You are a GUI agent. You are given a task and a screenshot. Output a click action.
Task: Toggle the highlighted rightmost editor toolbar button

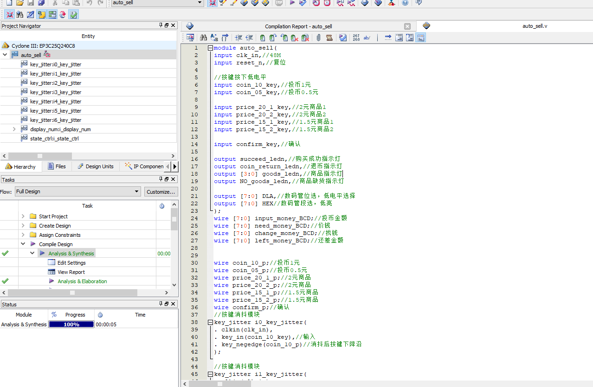click(x=420, y=38)
